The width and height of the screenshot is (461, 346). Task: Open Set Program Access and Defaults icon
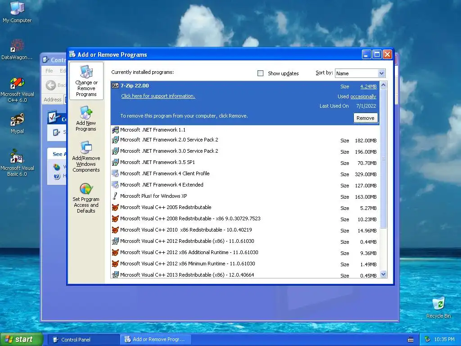(86, 189)
